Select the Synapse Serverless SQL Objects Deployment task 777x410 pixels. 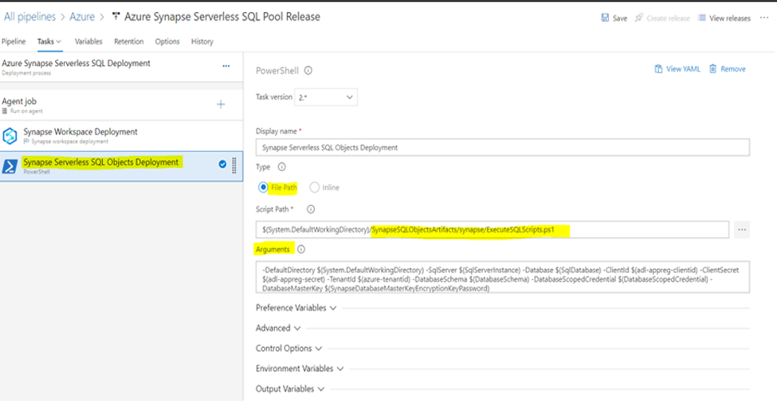121,166
